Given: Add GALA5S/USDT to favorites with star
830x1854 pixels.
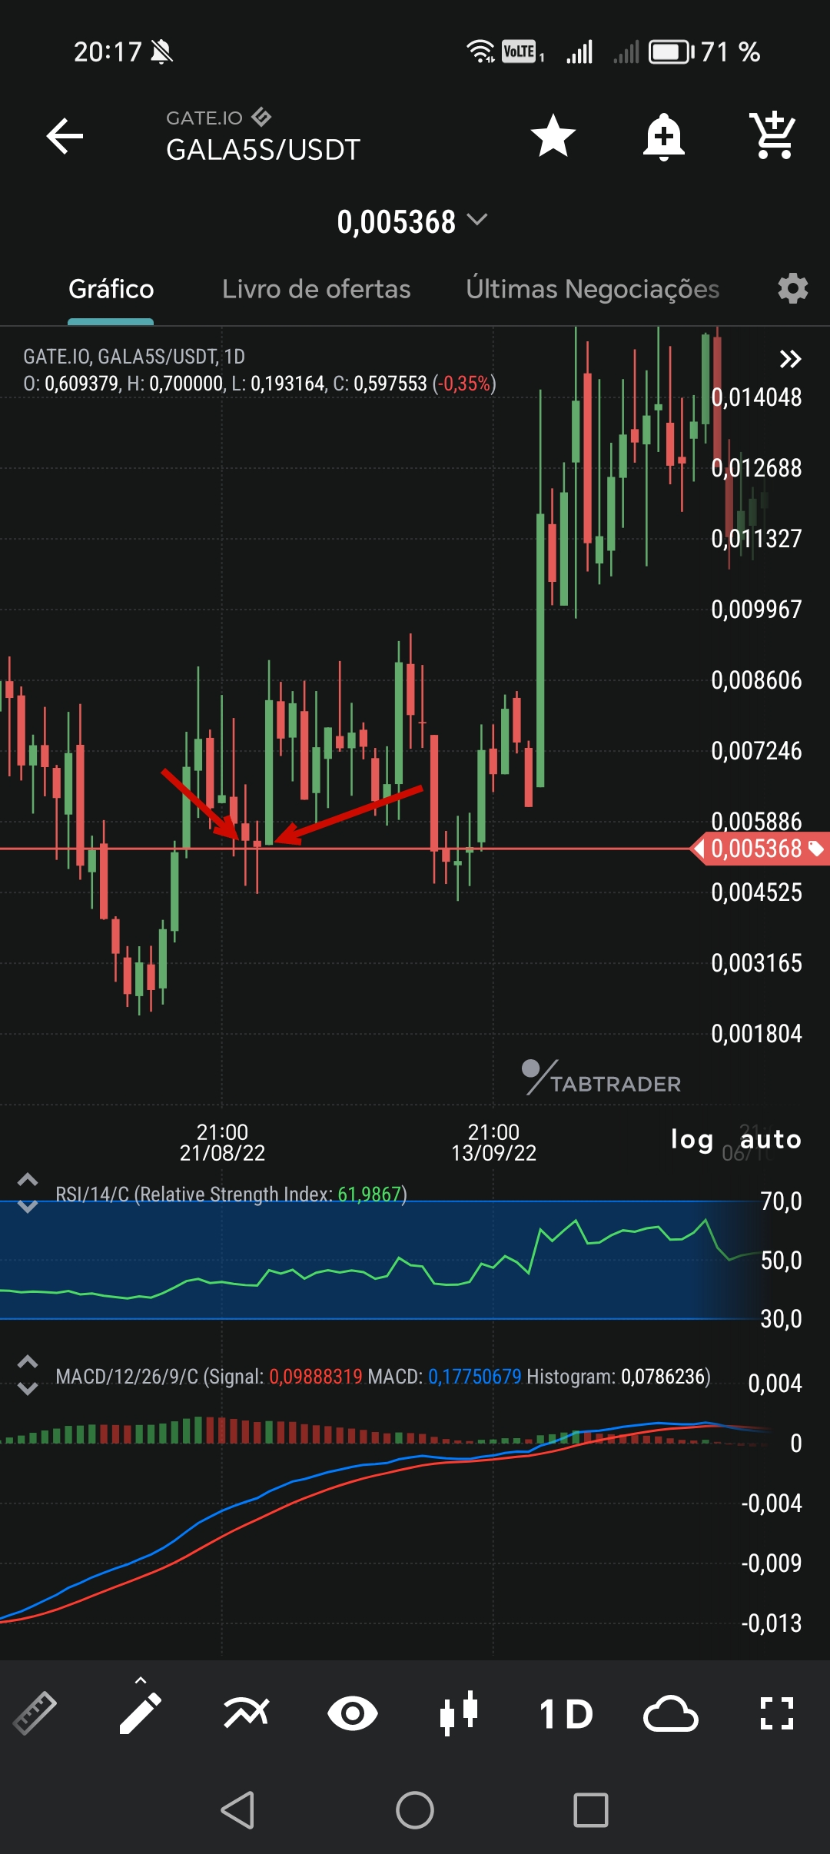Looking at the screenshot, I should click(553, 136).
